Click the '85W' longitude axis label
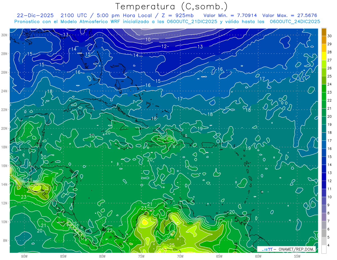337x260 pixels. click(63, 257)
